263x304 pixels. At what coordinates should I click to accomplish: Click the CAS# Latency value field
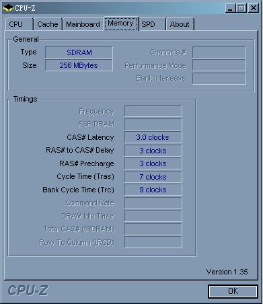pyautogui.click(x=153, y=137)
